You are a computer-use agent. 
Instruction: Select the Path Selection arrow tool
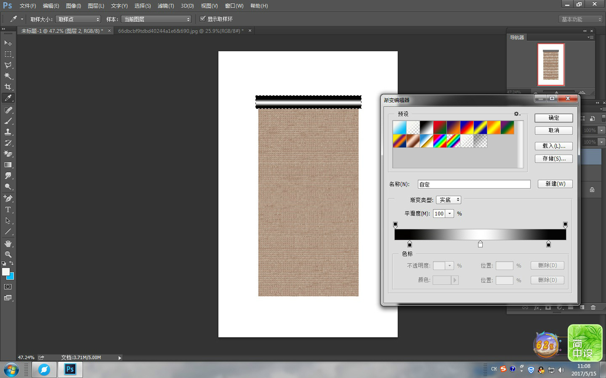coord(8,220)
